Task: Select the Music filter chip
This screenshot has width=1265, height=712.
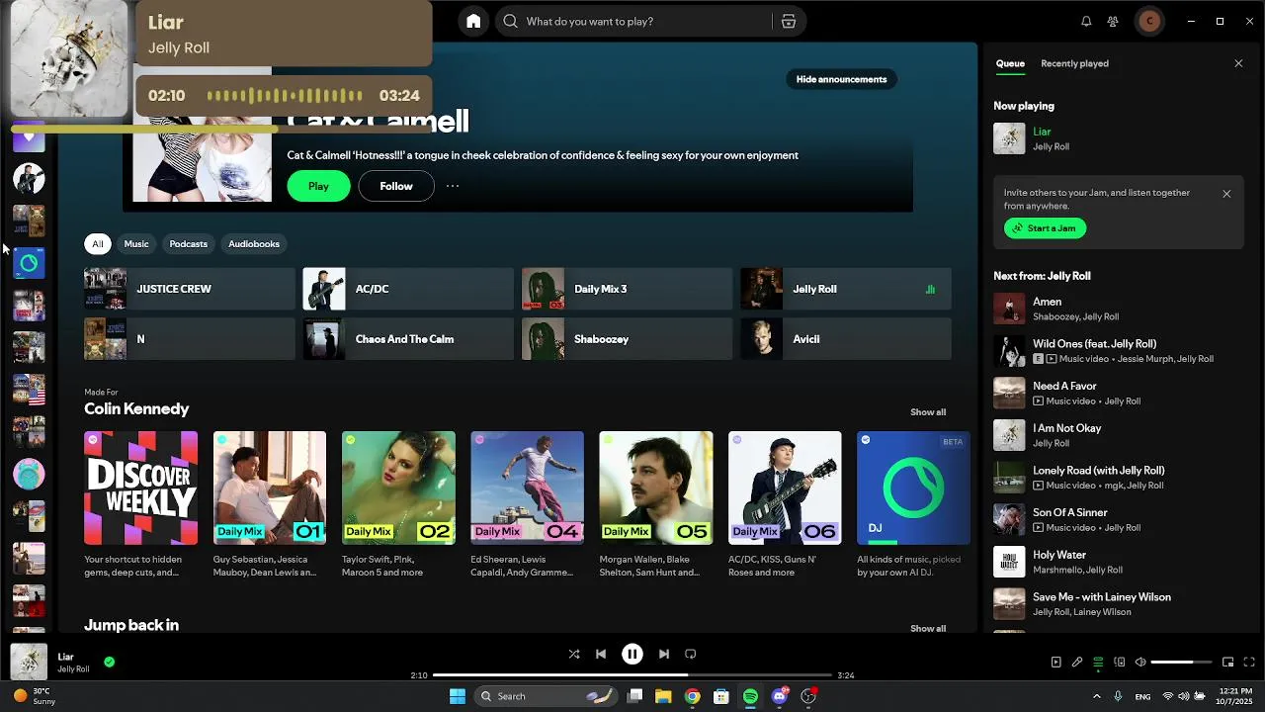Action: [x=136, y=244]
